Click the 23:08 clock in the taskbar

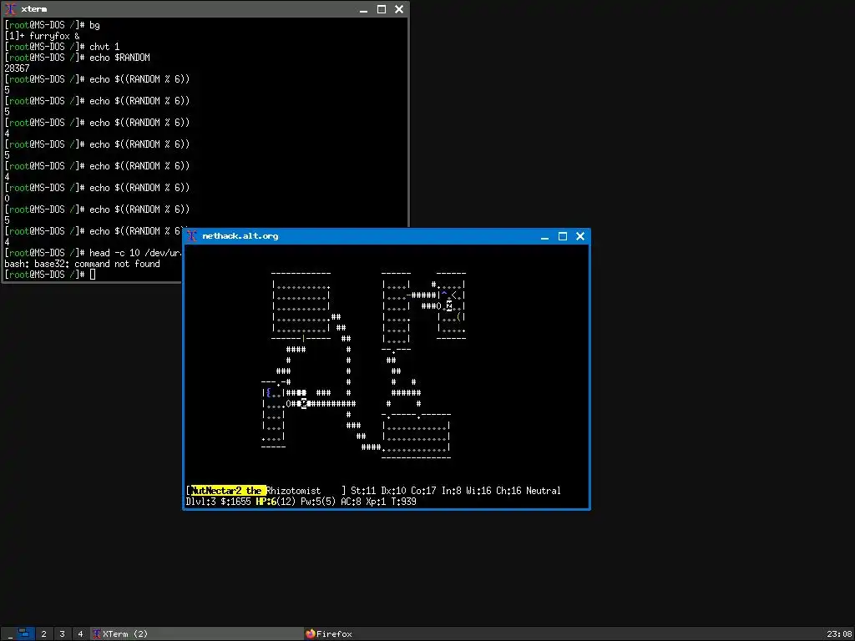838,634
